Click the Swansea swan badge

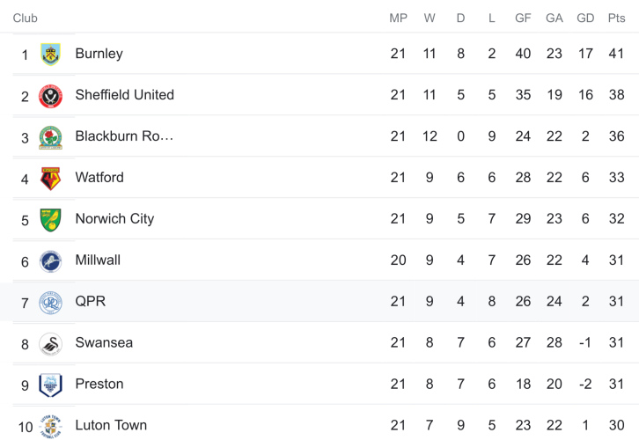coord(50,344)
